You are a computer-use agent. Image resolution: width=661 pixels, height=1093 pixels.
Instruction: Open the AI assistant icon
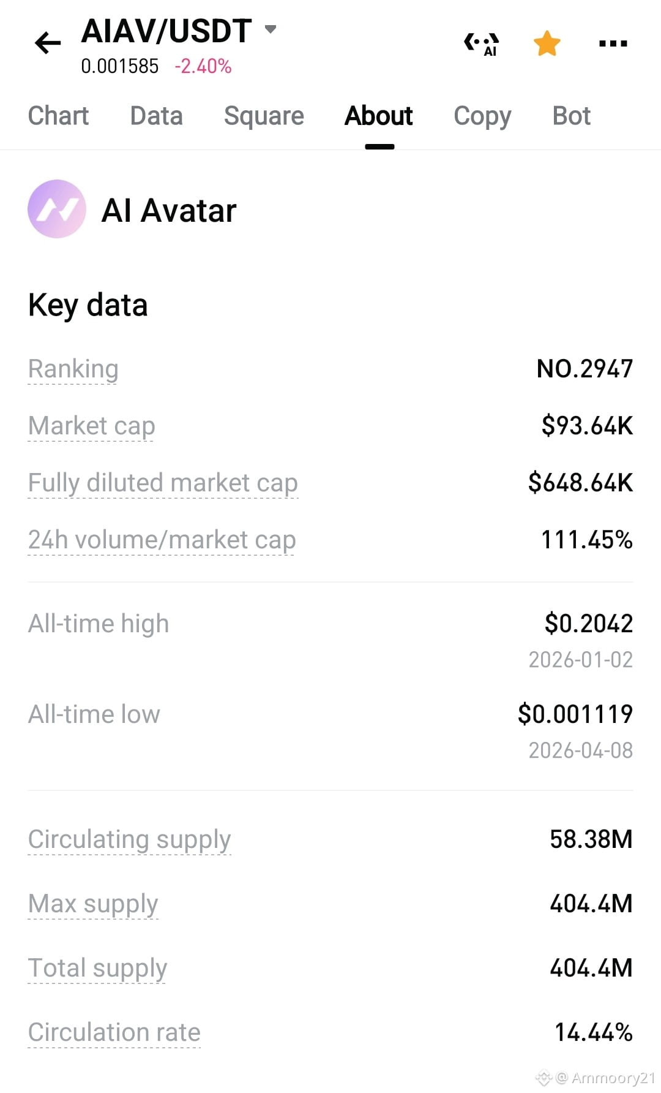482,44
